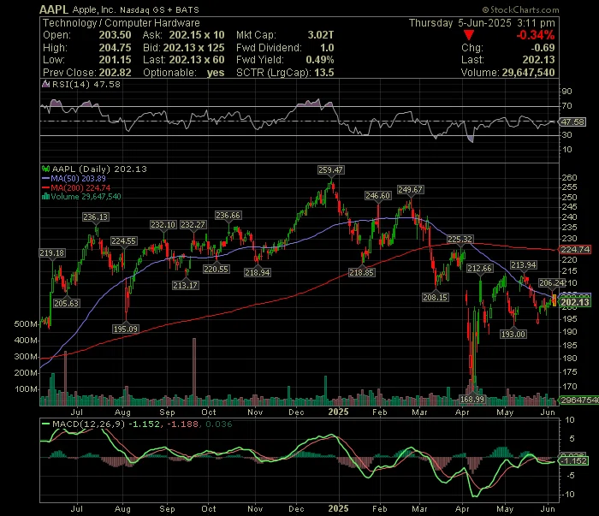Click the 212.66 price label
The image size is (599, 516).
[479, 269]
